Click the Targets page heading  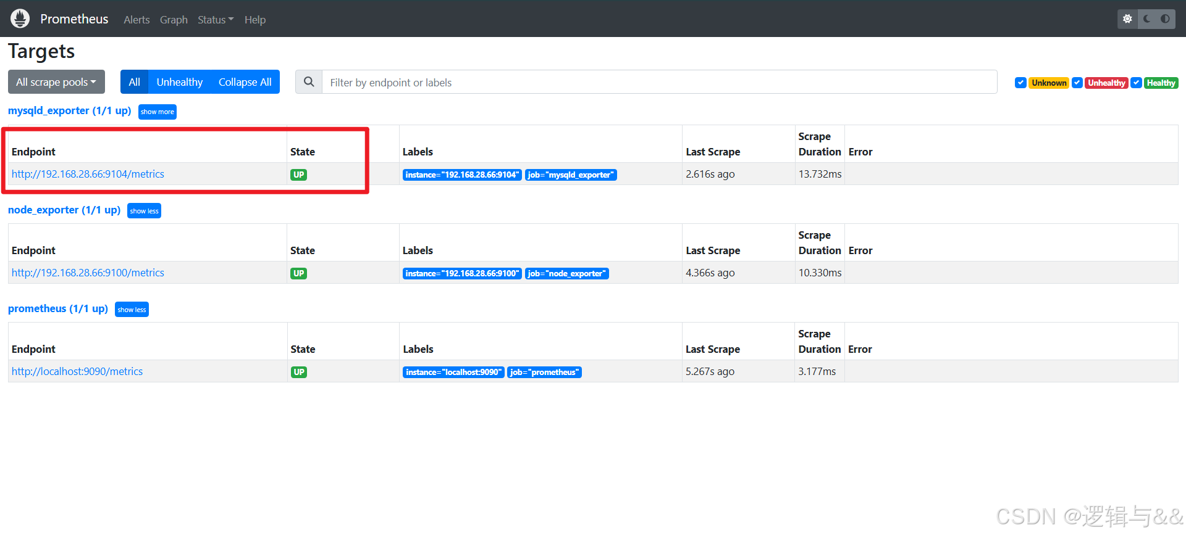click(x=41, y=51)
